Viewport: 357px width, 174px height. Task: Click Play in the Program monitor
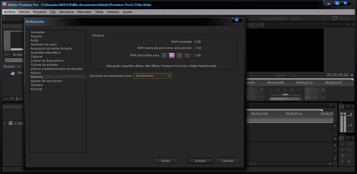(x=285, y=90)
